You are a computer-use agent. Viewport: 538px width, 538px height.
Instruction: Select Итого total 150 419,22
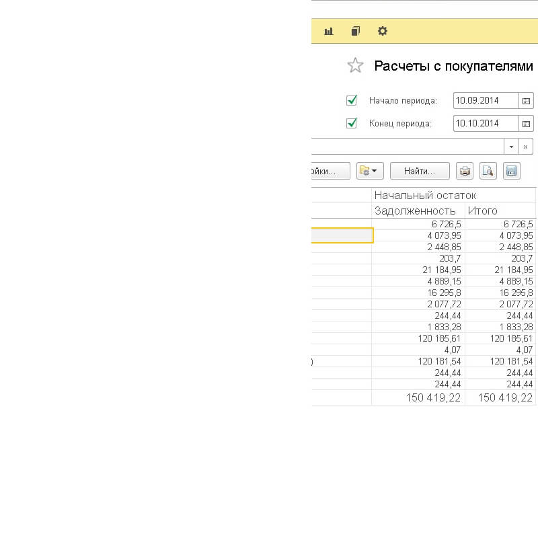pyautogui.click(x=500, y=397)
